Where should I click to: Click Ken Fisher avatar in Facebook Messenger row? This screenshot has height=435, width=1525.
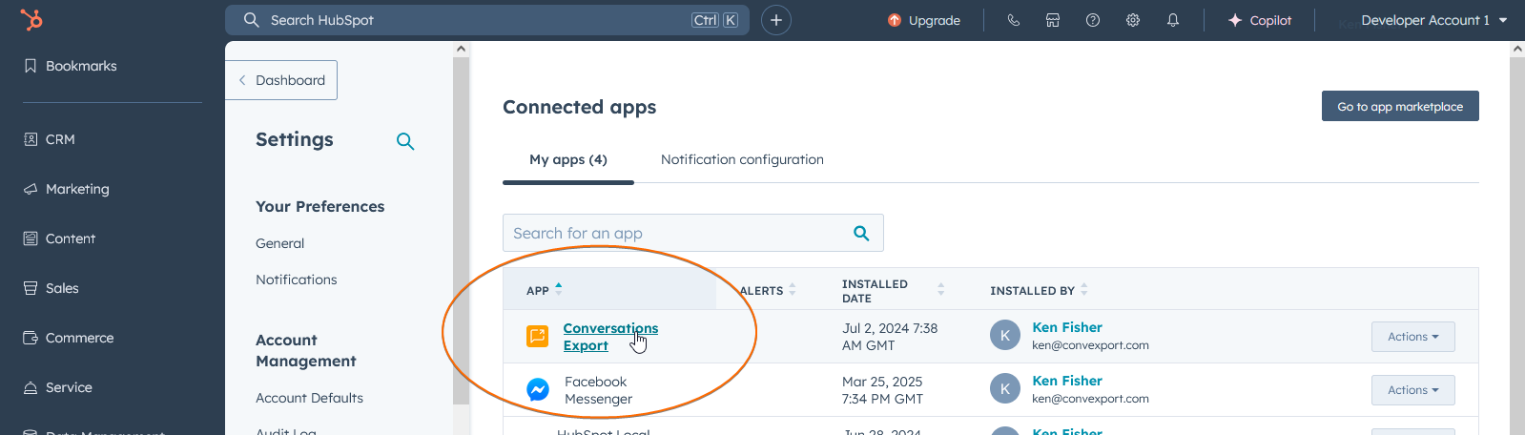(x=1005, y=389)
